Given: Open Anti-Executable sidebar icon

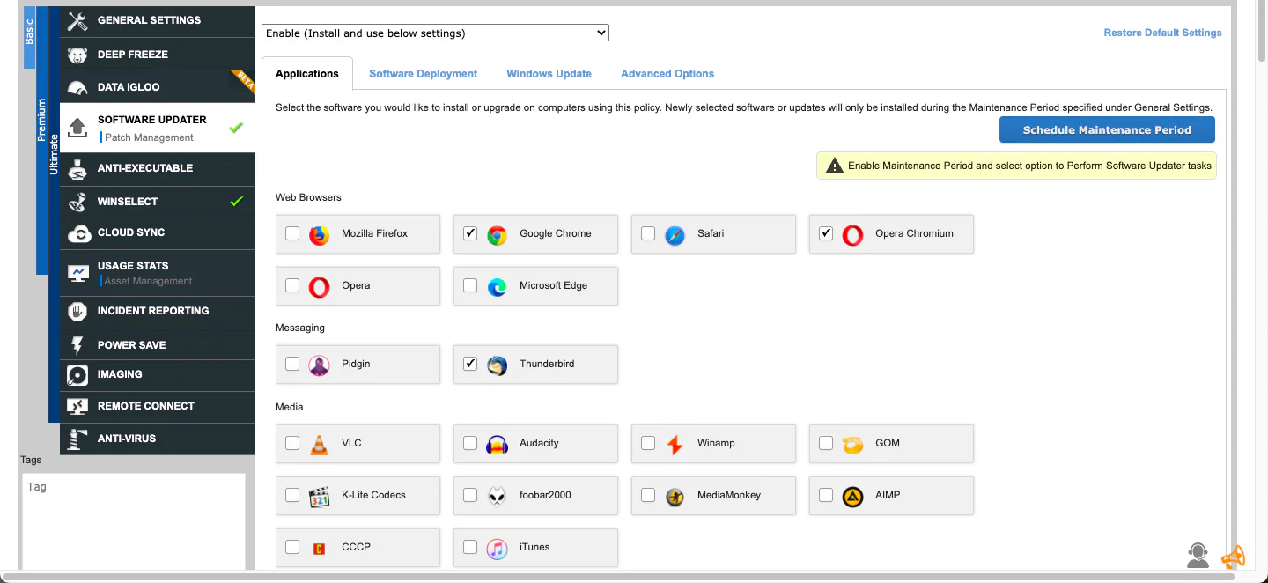Looking at the screenshot, I should click(77, 169).
